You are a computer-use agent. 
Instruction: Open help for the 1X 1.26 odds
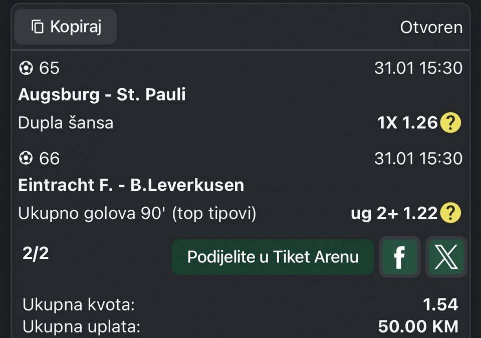click(x=450, y=123)
